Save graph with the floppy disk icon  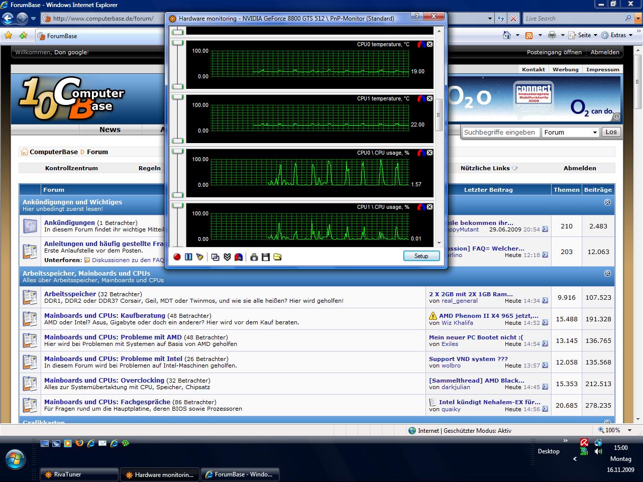[x=266, y=257]
